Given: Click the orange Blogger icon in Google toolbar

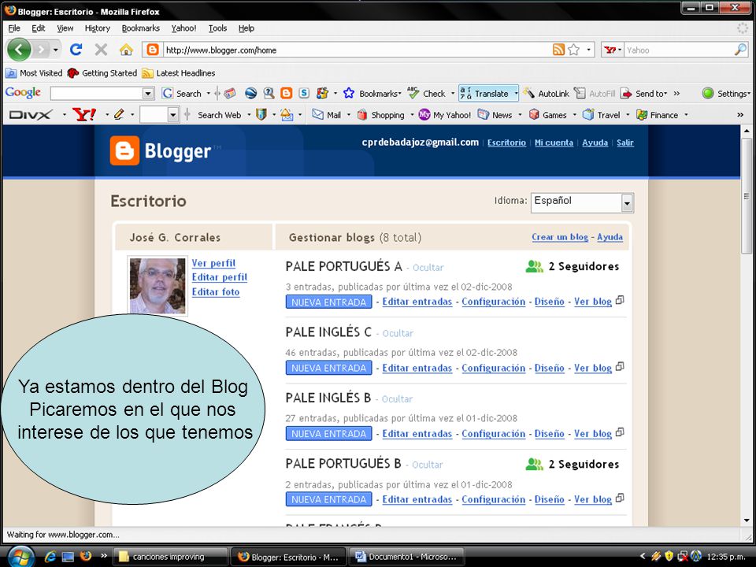Looking at the screenshot, I should [287, 93].
